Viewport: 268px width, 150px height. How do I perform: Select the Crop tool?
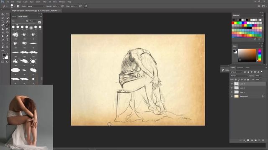click(x=3, y=22)
